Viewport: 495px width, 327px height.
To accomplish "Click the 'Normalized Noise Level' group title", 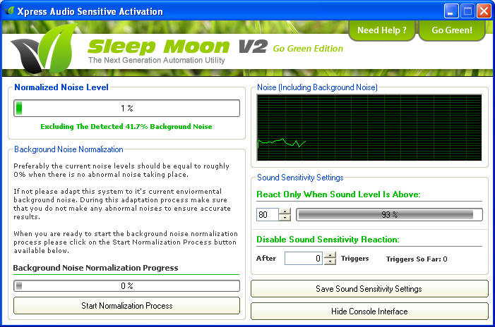I will (61, 87).
